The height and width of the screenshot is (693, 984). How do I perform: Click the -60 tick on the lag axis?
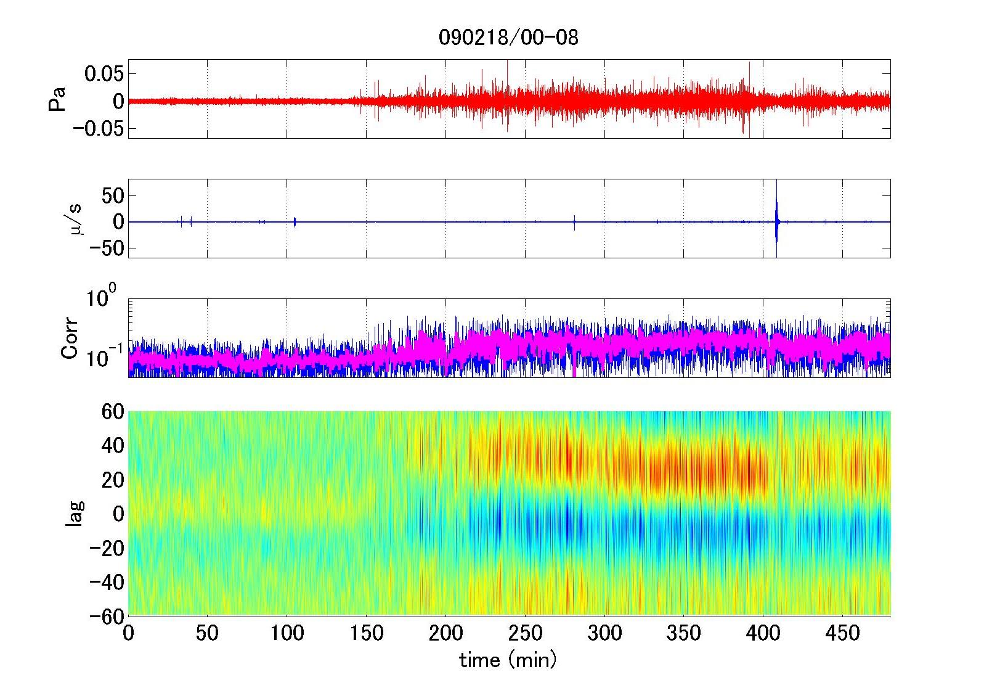click(x=108, y=616)
